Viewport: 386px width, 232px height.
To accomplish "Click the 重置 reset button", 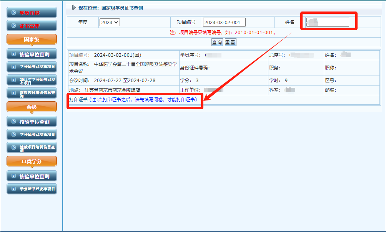I will pyautogui.click(x=230, y=42).
